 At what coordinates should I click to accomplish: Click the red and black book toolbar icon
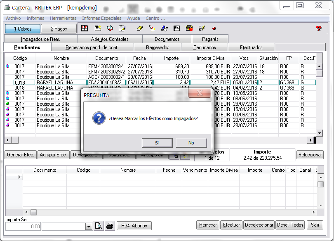point(85,28)
